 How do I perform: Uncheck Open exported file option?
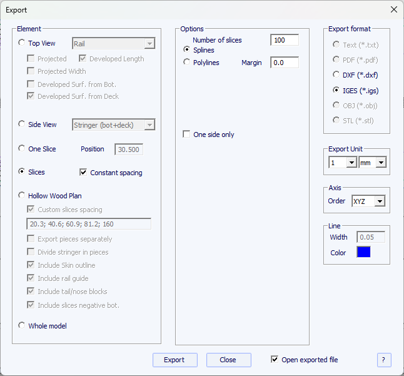[275, 360]
